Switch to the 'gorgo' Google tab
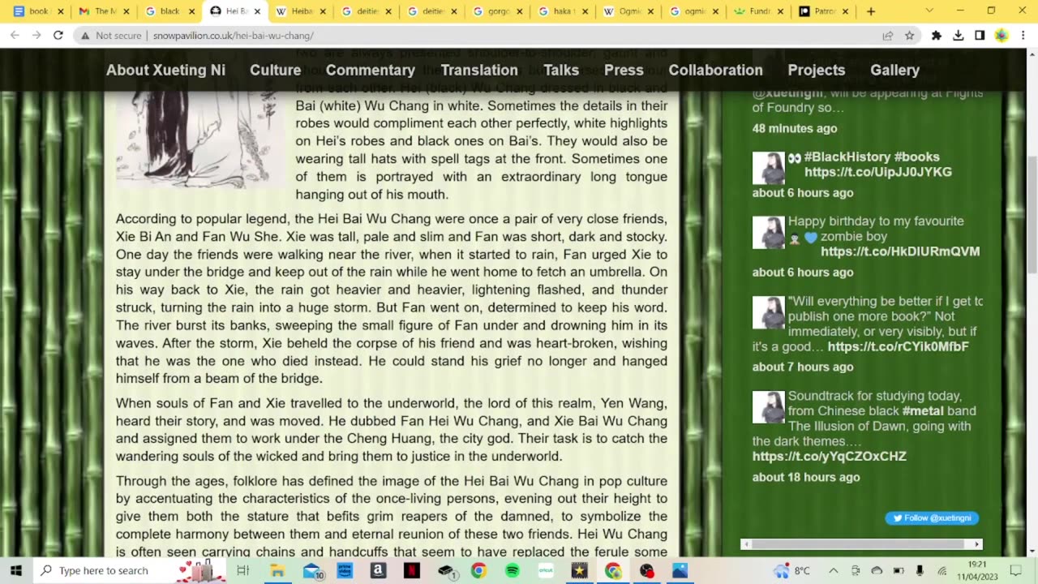 [x=499, y=11]
